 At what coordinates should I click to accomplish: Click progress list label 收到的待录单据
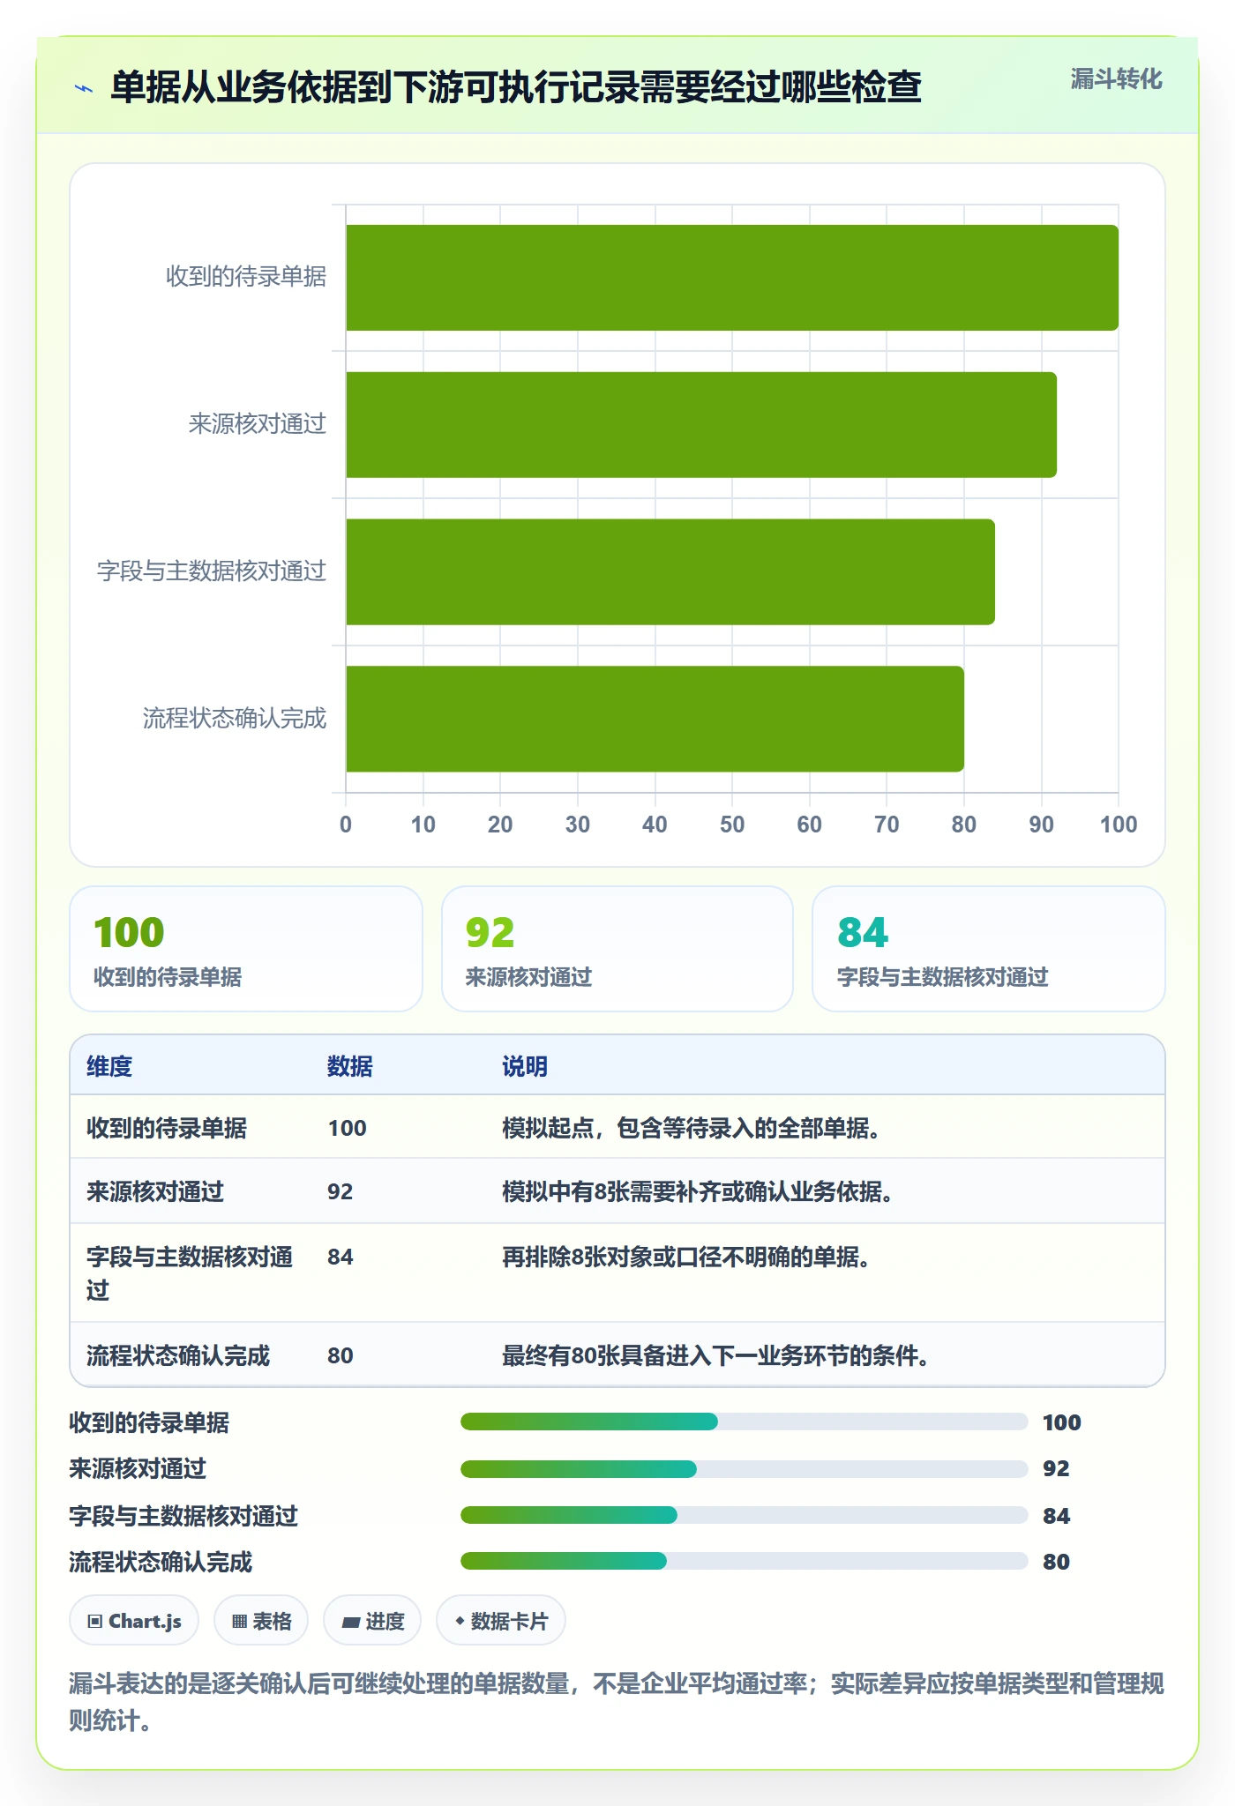coord(149,1422)
